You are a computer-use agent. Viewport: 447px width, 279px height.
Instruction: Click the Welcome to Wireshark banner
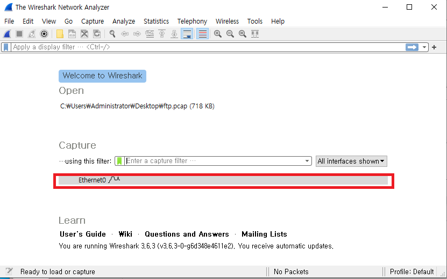tap(102, 76)
